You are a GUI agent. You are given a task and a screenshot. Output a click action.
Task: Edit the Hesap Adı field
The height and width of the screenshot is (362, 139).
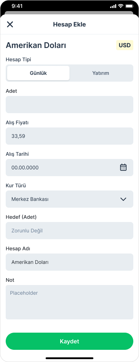click(69, 262)
